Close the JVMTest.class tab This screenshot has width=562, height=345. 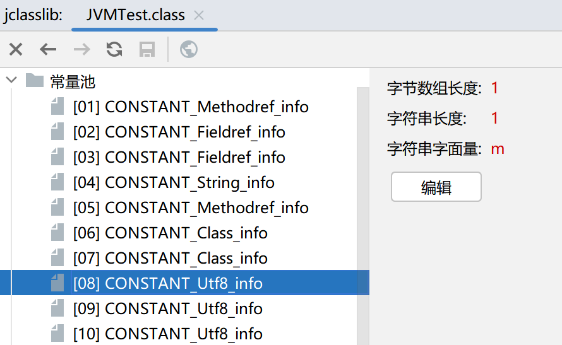tap(198, 15)
